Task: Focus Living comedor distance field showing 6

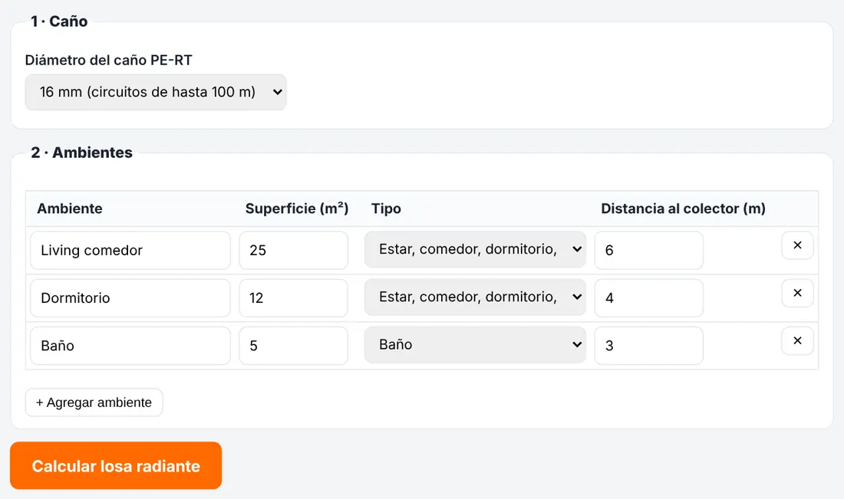Action: [648, 250]
